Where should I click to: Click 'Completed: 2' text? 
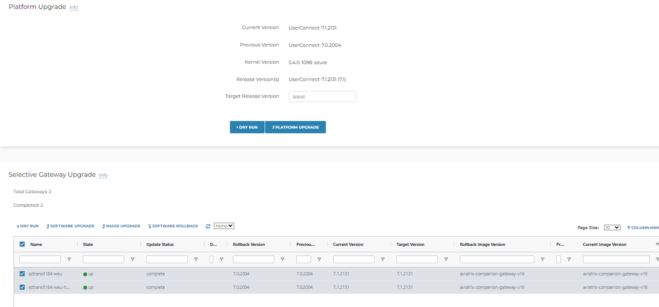coord(28,205)
